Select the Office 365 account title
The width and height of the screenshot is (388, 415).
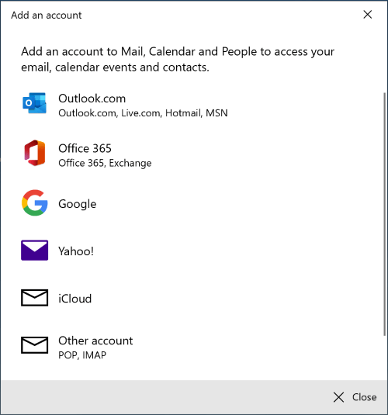coord(85,148)
